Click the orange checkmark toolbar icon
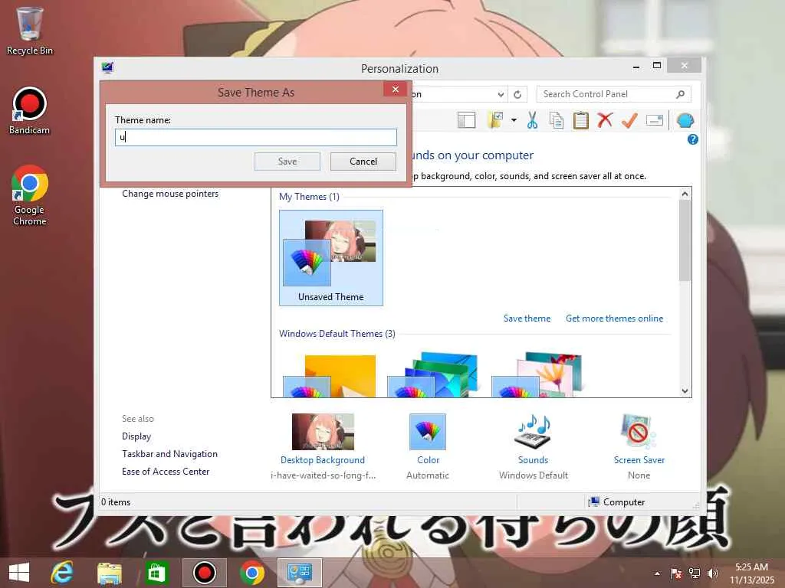Image resolution: width=785 pixels, height=588 pixels. pyautogui.click(x=629, y=120)
